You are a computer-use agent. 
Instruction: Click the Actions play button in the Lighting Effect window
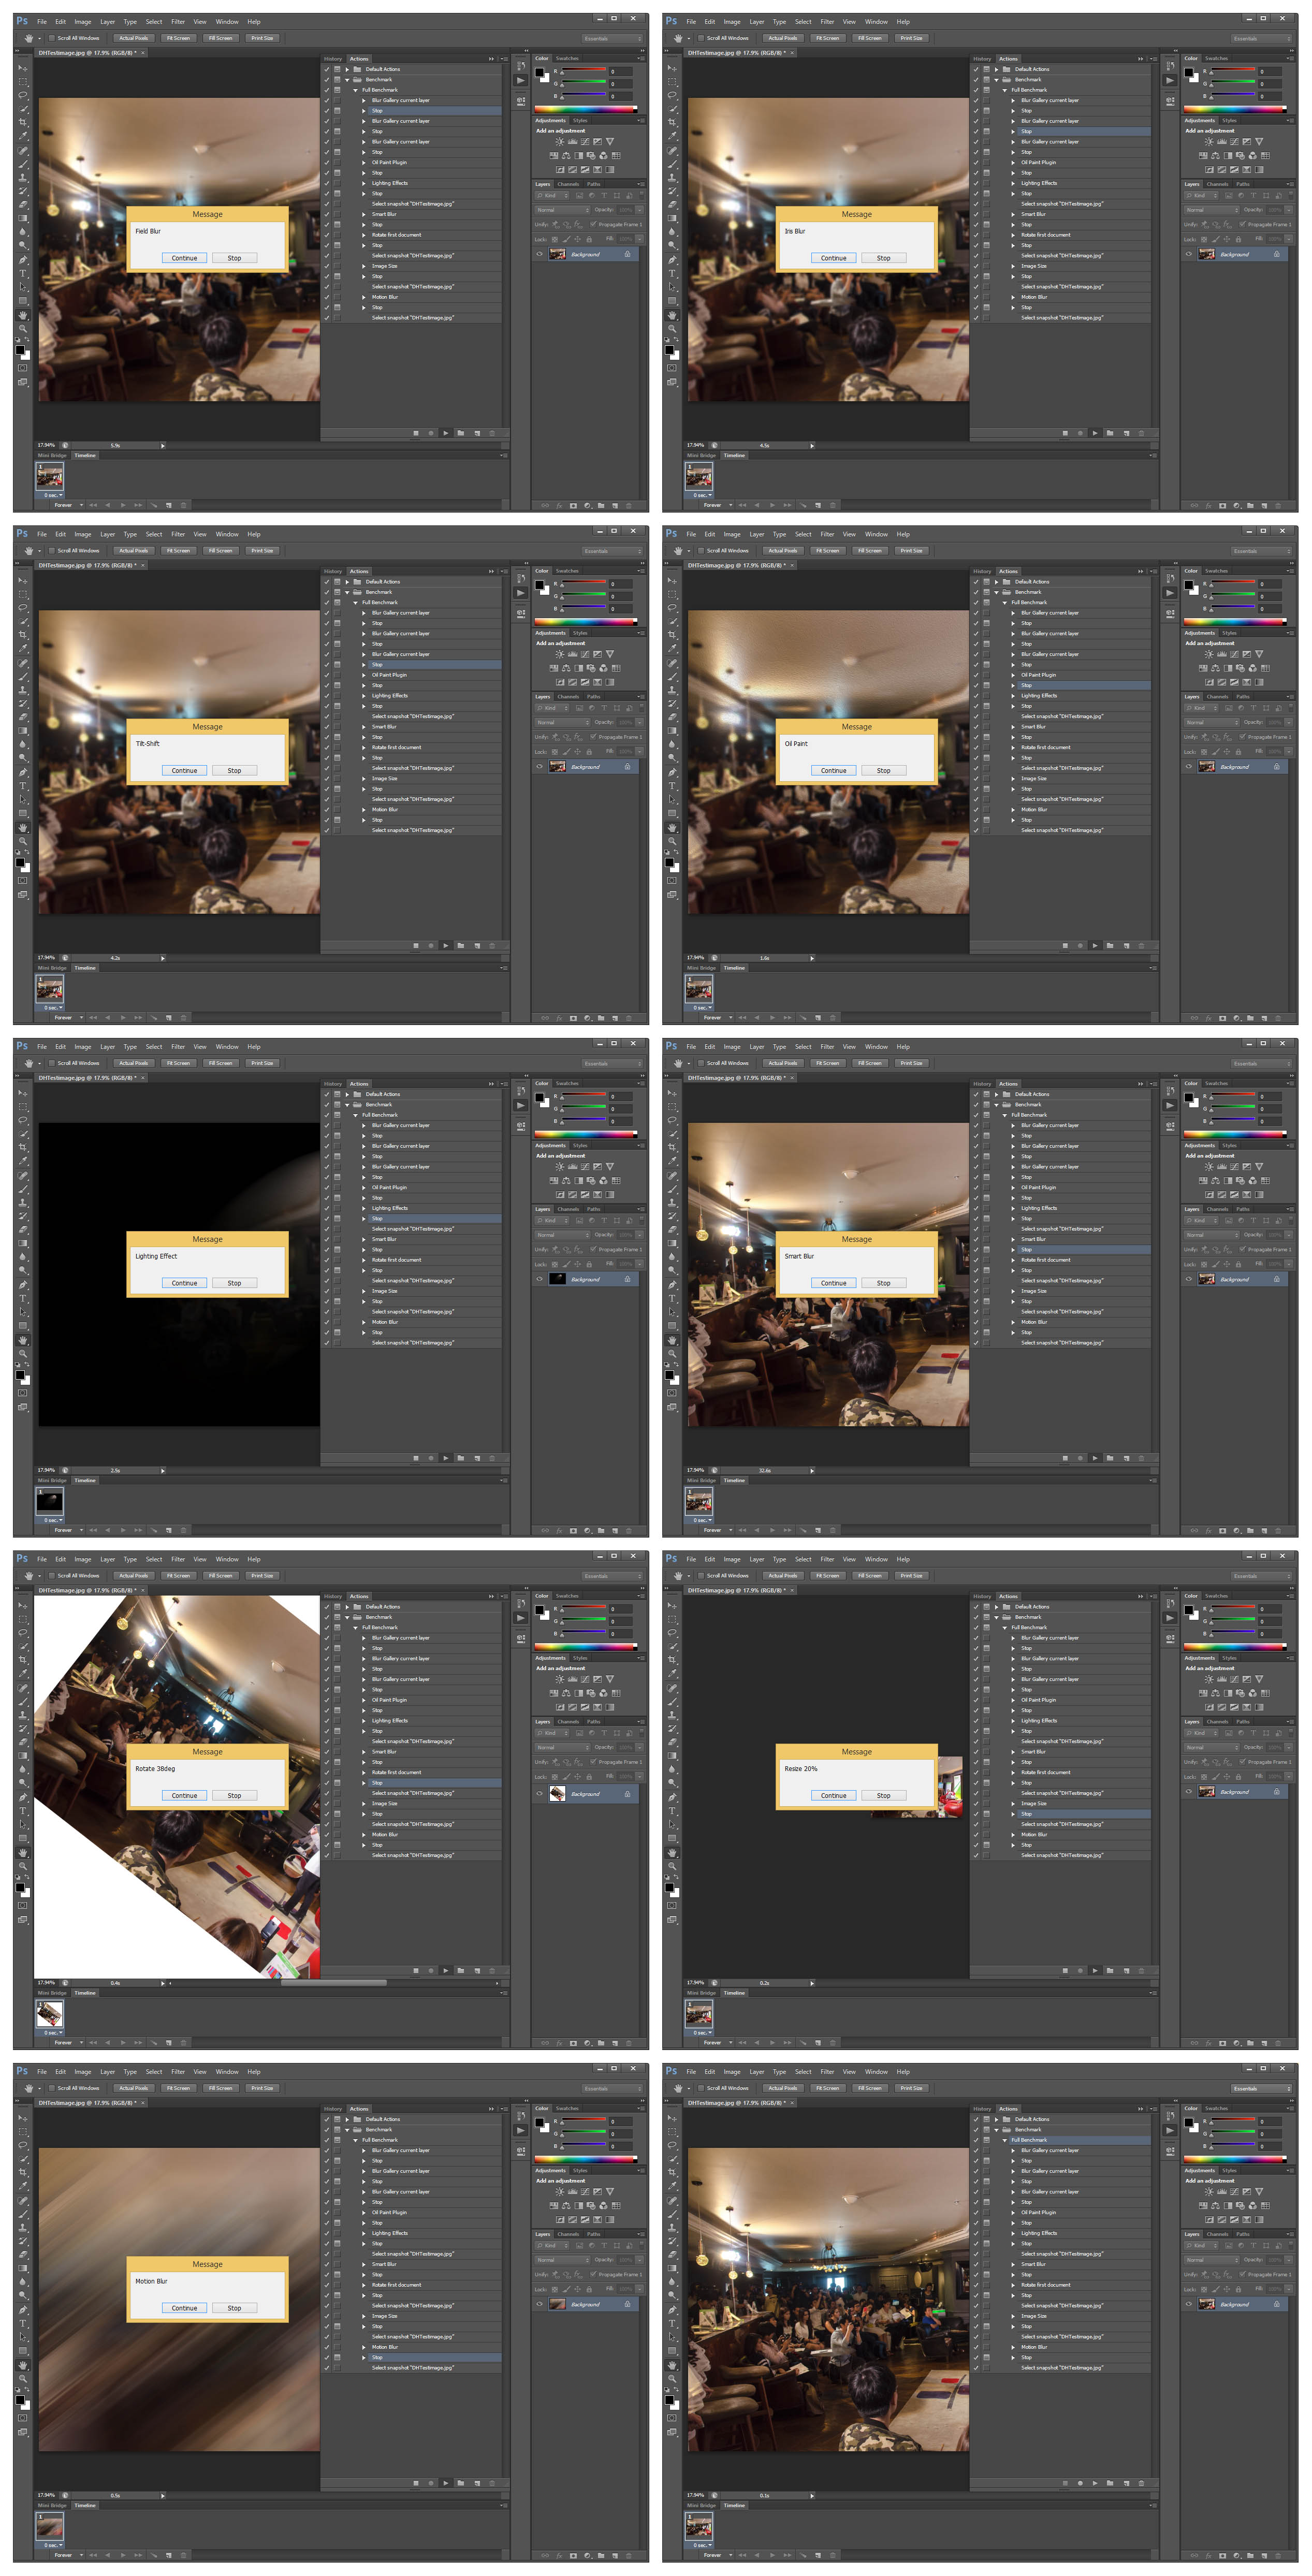point(445,1458)
